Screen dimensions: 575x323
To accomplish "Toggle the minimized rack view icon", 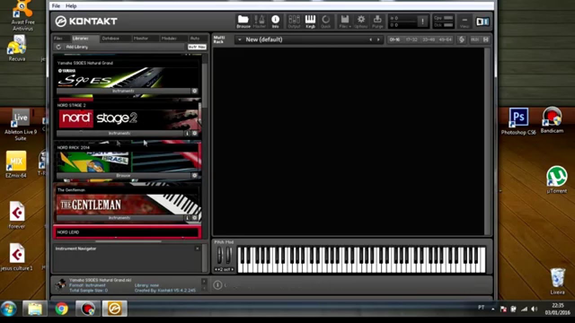I will (482, 22).
